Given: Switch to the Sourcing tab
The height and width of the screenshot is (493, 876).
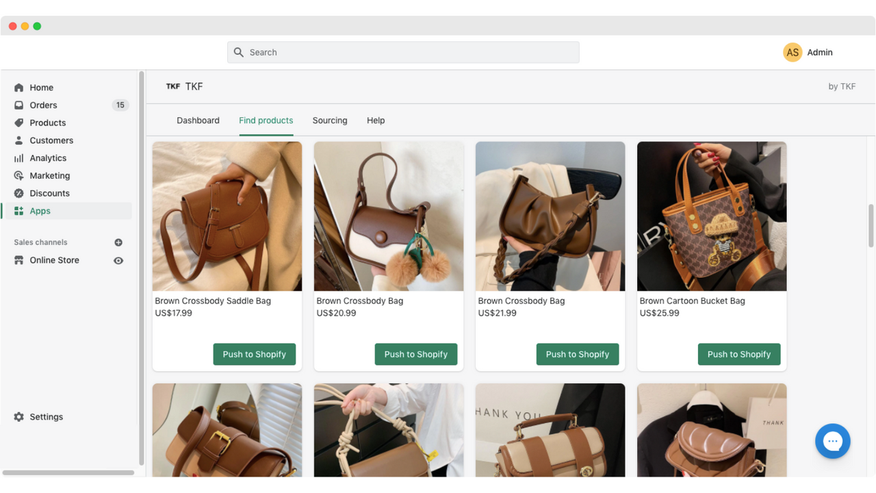Looking at the screenshot, I should pyautogui.click(x=330, y=121).
